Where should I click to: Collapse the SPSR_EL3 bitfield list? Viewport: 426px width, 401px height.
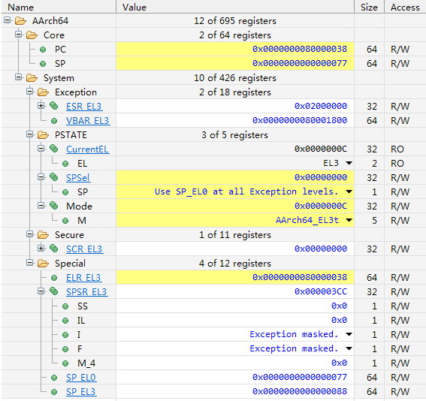pos(41,291)
